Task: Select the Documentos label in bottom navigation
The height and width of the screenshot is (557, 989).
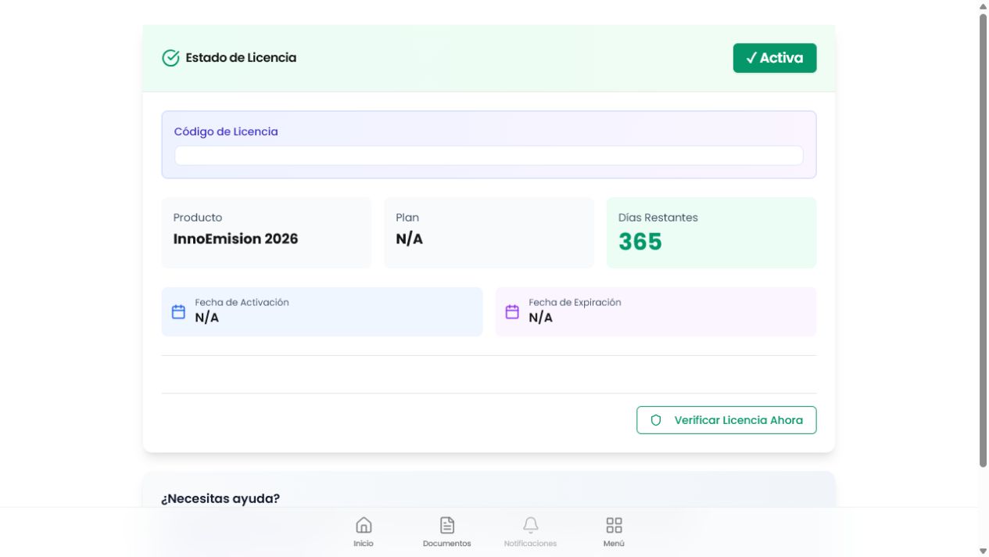Action: click(x=447, y=544)
